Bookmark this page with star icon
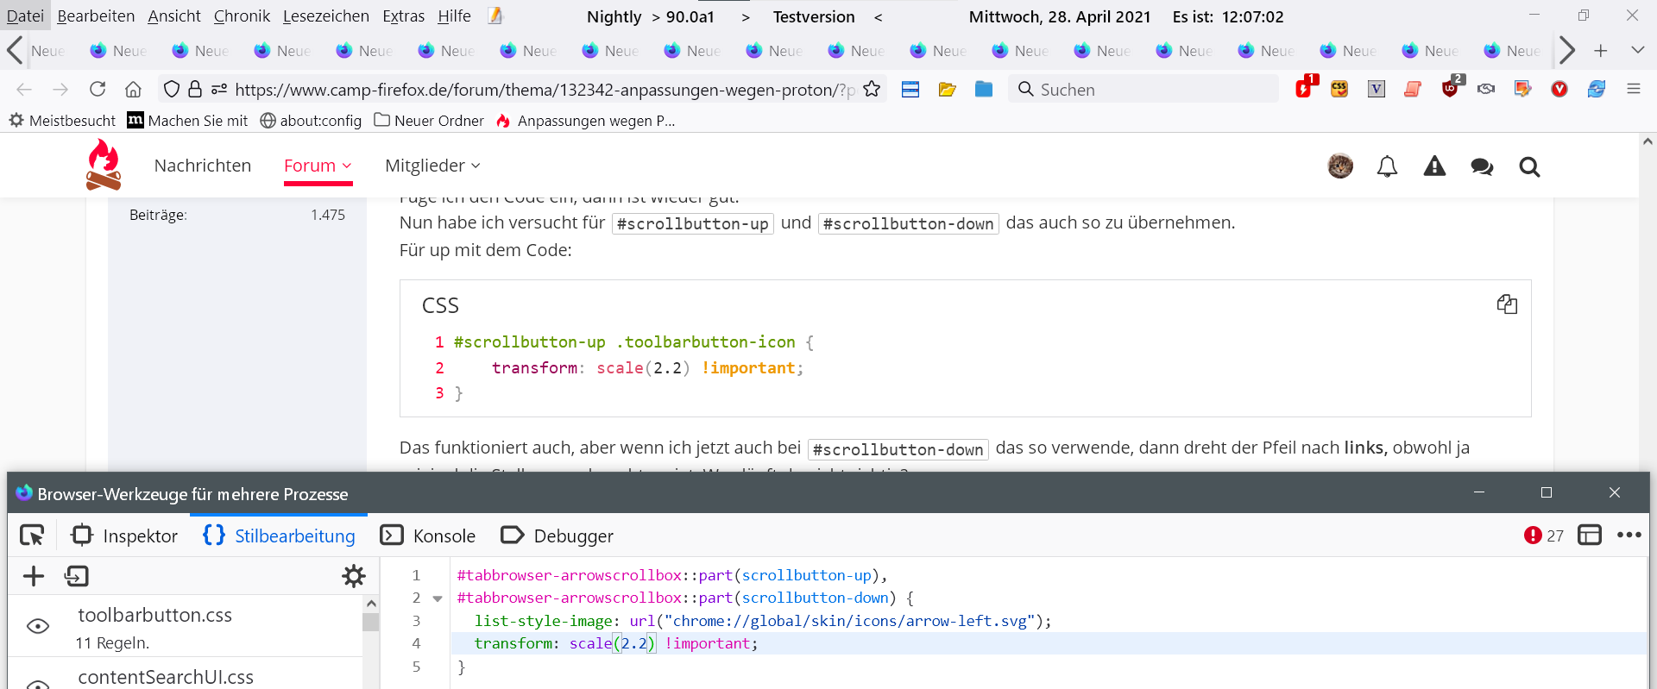 coord(872,89)
